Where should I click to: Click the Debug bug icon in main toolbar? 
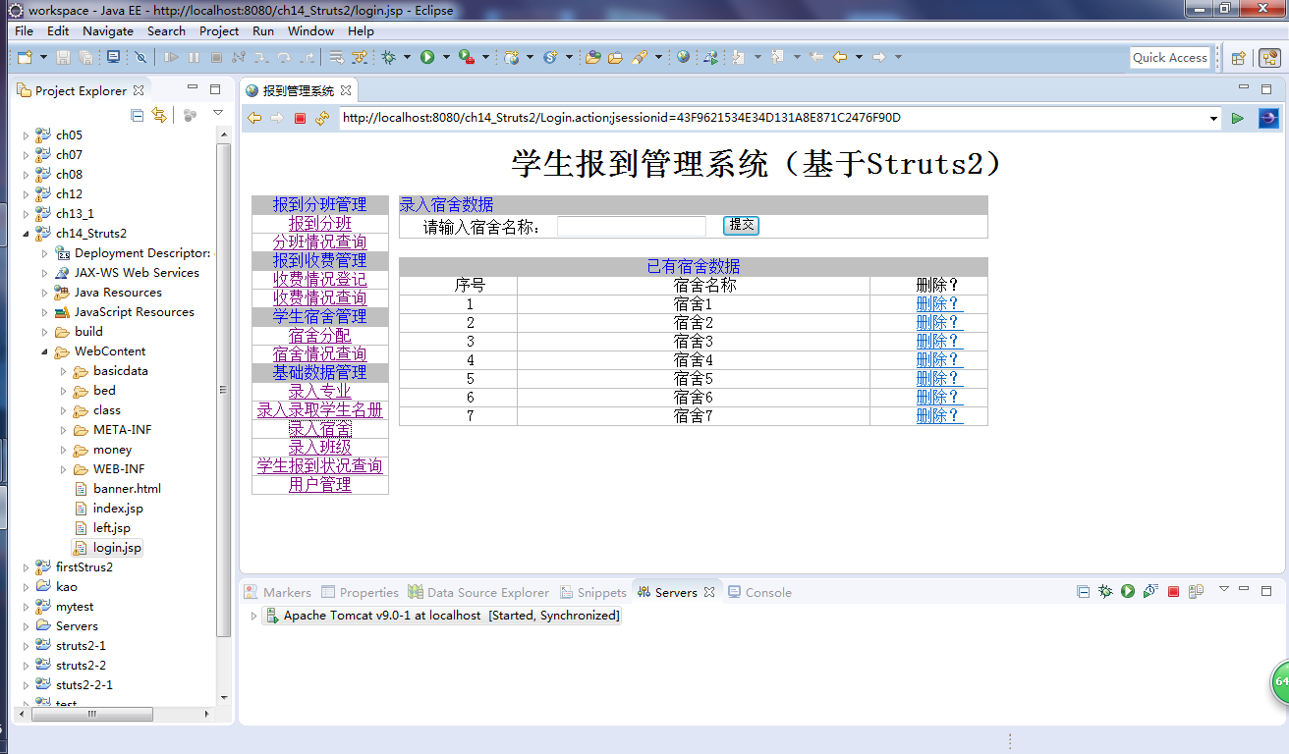pos(389,57)
